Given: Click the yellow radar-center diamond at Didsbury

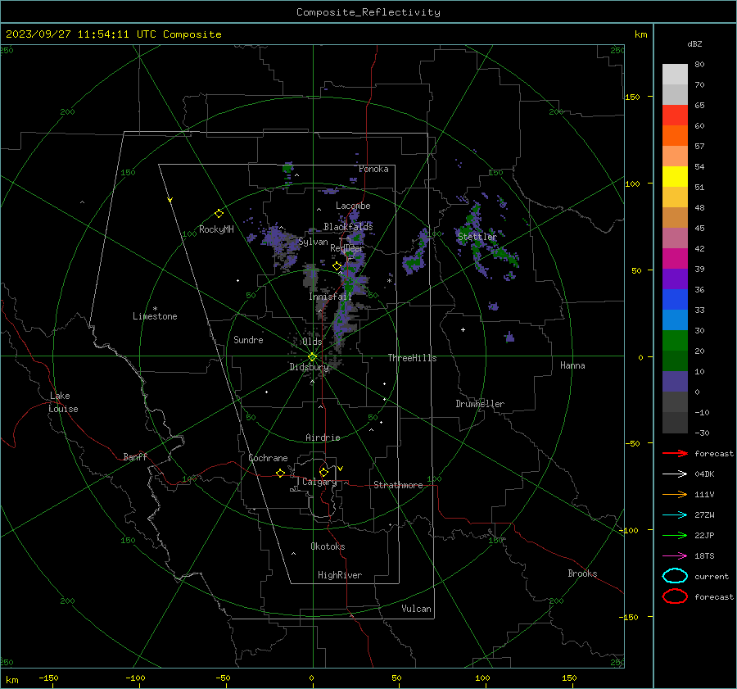Looking at the screenshot, I should 312,357.
